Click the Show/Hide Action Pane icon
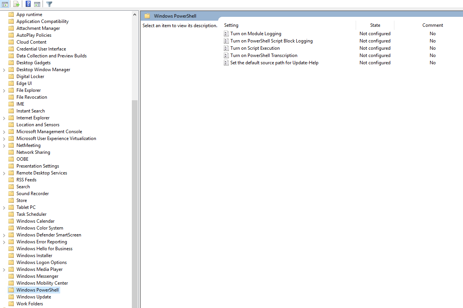 [x=37, y=4]
